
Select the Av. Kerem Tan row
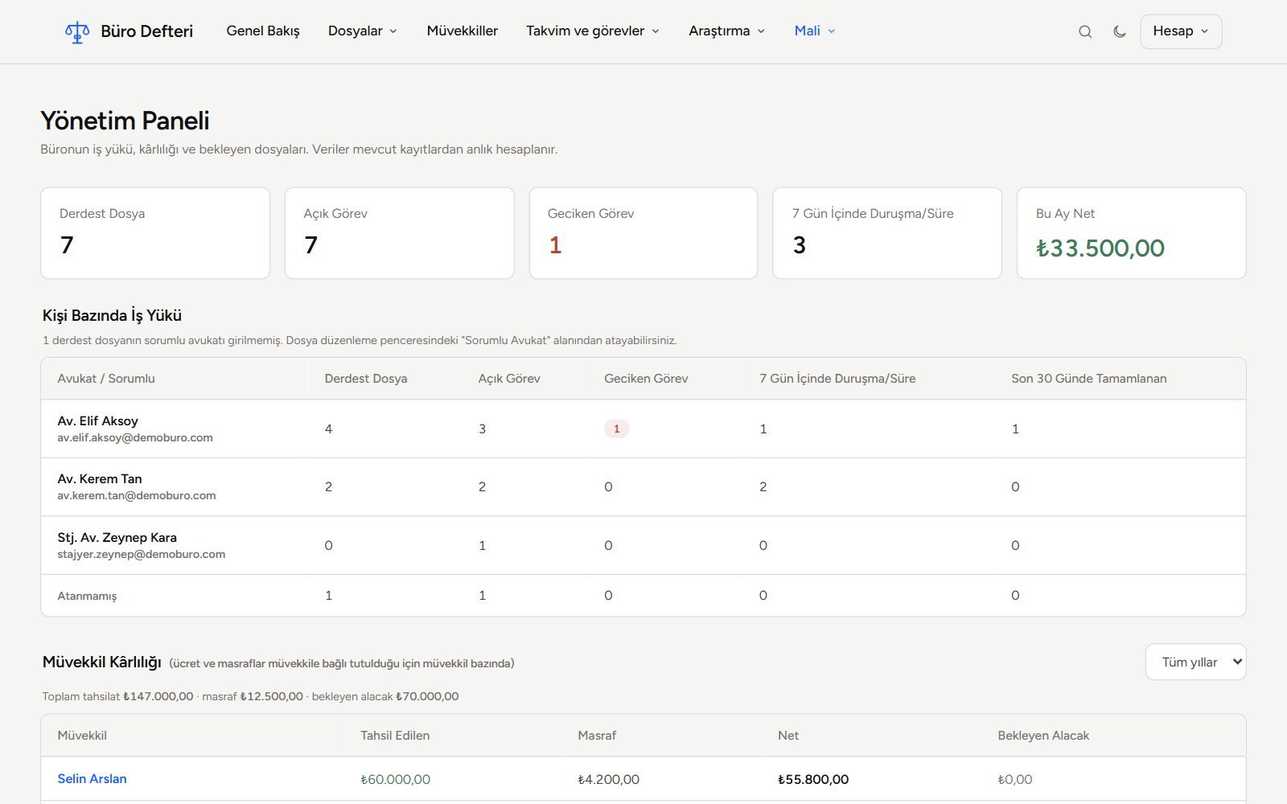(x=643, y=487)
